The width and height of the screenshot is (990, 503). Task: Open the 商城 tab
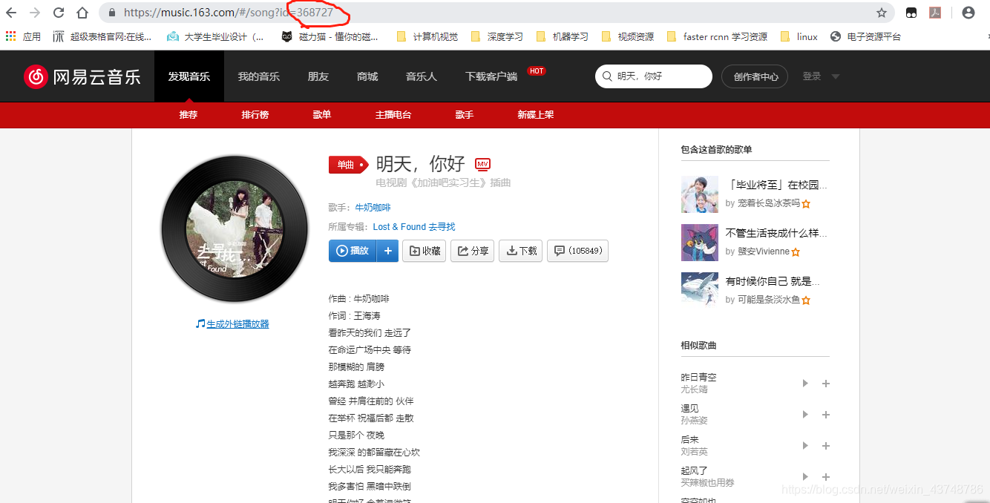[367, 76]
